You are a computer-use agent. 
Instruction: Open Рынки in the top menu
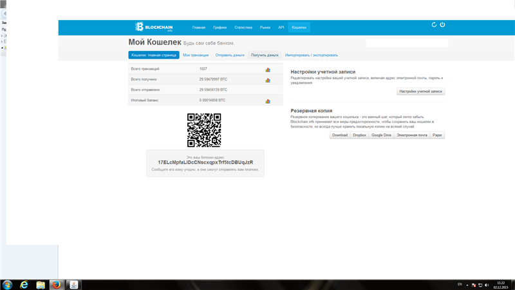click(x=265, y=28)
